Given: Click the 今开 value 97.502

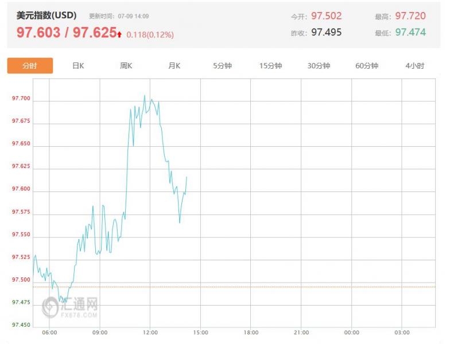Looking at the screenshot, I should coord(326,16).
